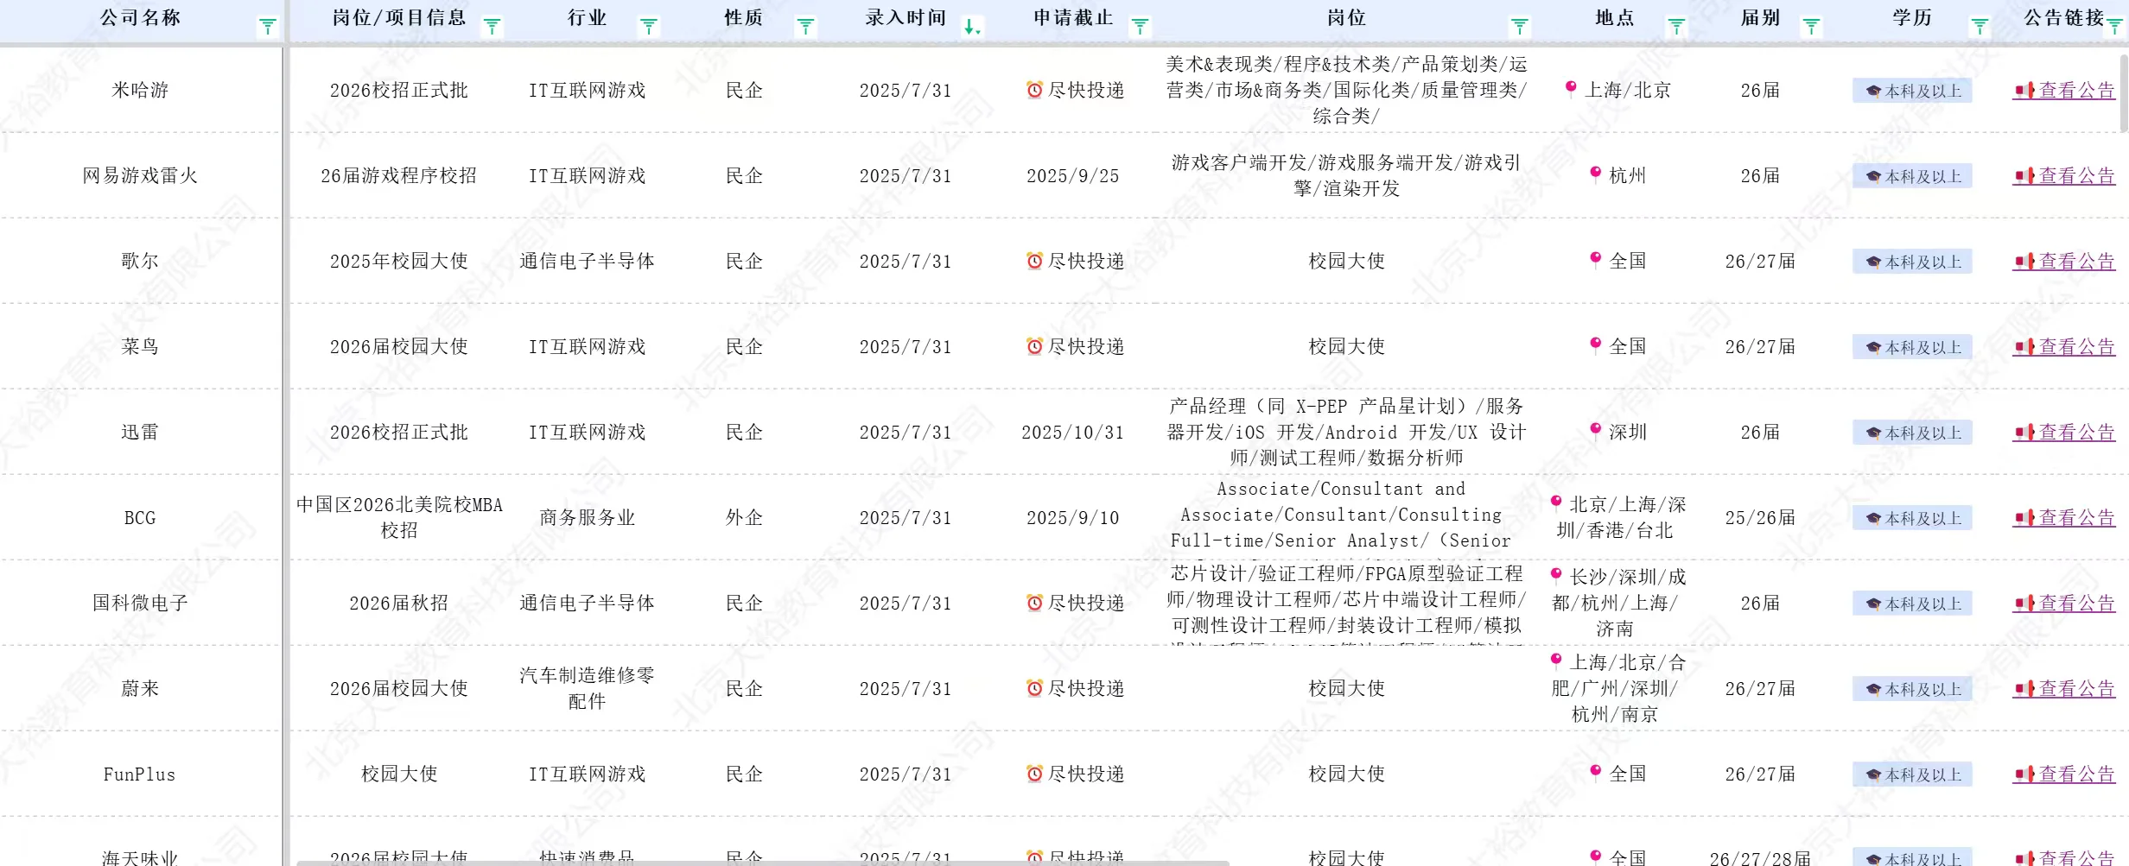Click the clock icon in 菜鸟 row
This screenshot has height=866, width=2129.
point(1034,346)
